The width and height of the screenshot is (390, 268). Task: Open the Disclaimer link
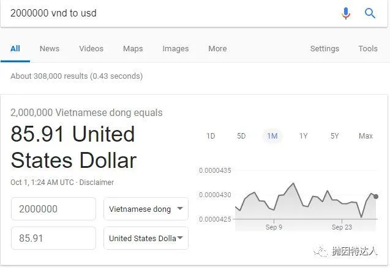click(97, 183)
